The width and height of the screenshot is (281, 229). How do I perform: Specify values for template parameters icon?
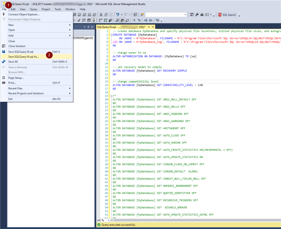pyautogui.click(x=158, y=20)
